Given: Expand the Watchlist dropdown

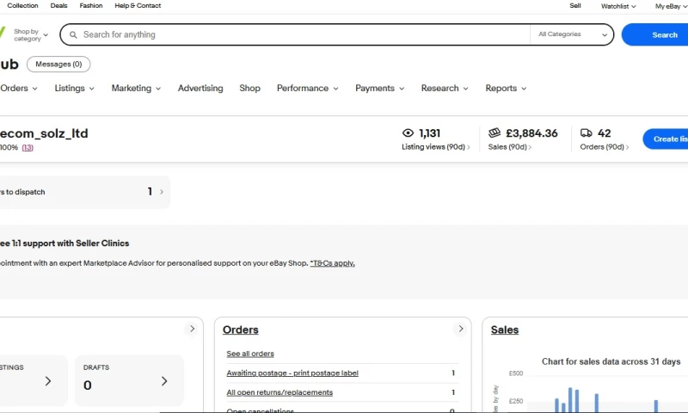Looking at the screenshot, I should (x=618, y=6).
